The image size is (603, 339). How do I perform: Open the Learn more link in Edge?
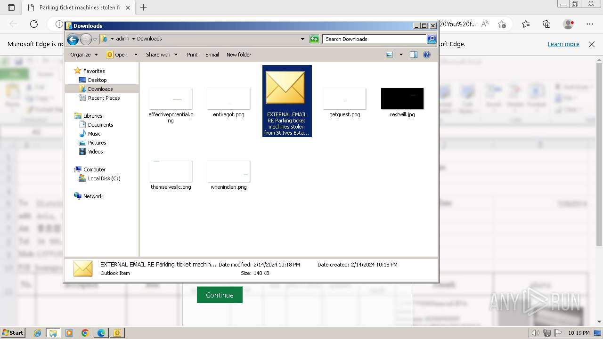[563, 44]
